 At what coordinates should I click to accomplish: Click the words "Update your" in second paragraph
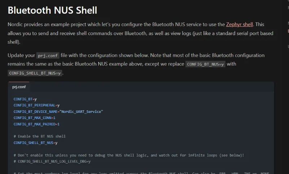click(21, 55)
